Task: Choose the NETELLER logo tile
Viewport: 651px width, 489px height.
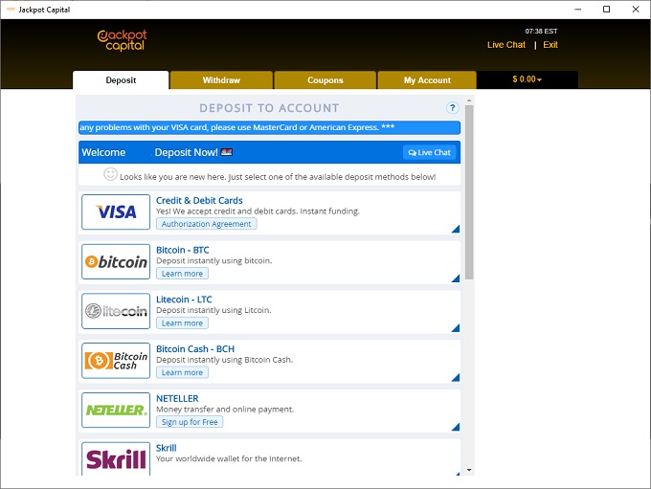Action: [x=116, y=410]
